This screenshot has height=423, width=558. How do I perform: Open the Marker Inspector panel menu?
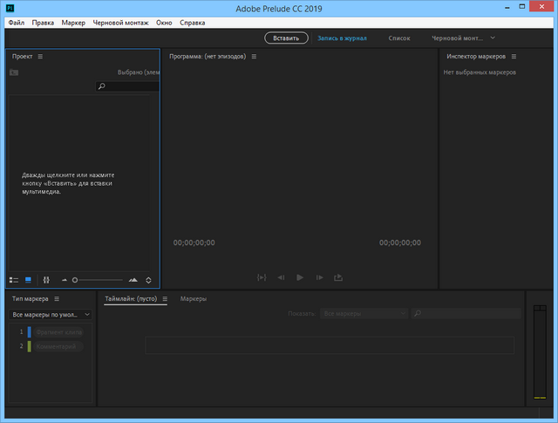coord(514,57)
